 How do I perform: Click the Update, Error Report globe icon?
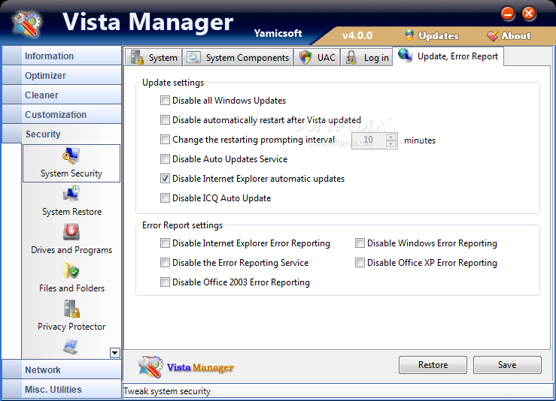pyautogui.click(x=405, y=56)
